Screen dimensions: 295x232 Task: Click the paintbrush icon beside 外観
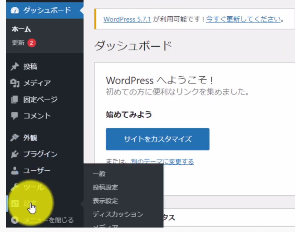(15, 138)
